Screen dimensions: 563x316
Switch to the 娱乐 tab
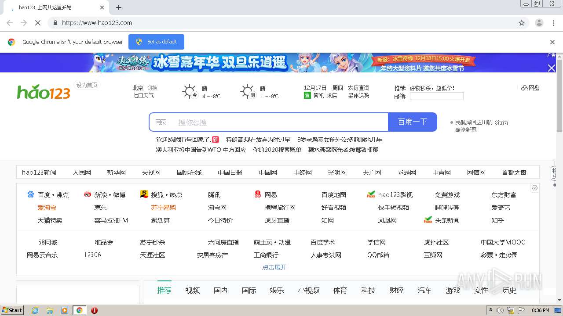[277, 290]
